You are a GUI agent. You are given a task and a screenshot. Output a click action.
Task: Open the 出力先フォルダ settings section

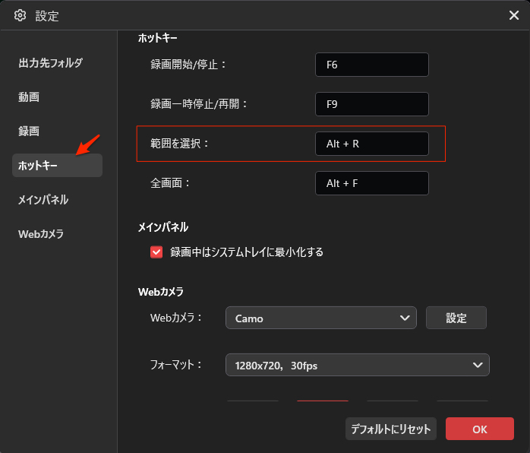pyautogui.click(x=50, y=63)
